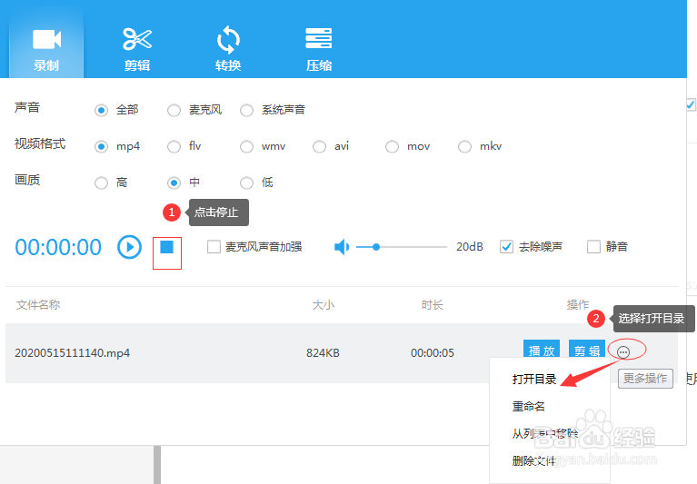Choose wmv video format
Image resolution: width=697 pixels, height=484 pixels.
(246, 146)
